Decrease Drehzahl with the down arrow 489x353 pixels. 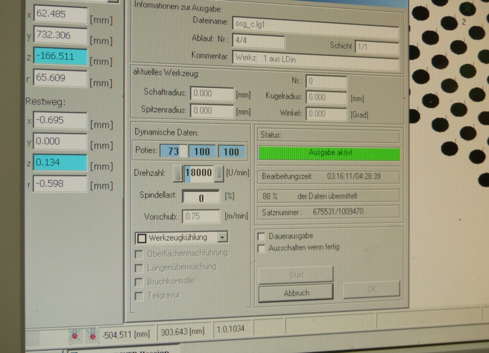(178, 173)
